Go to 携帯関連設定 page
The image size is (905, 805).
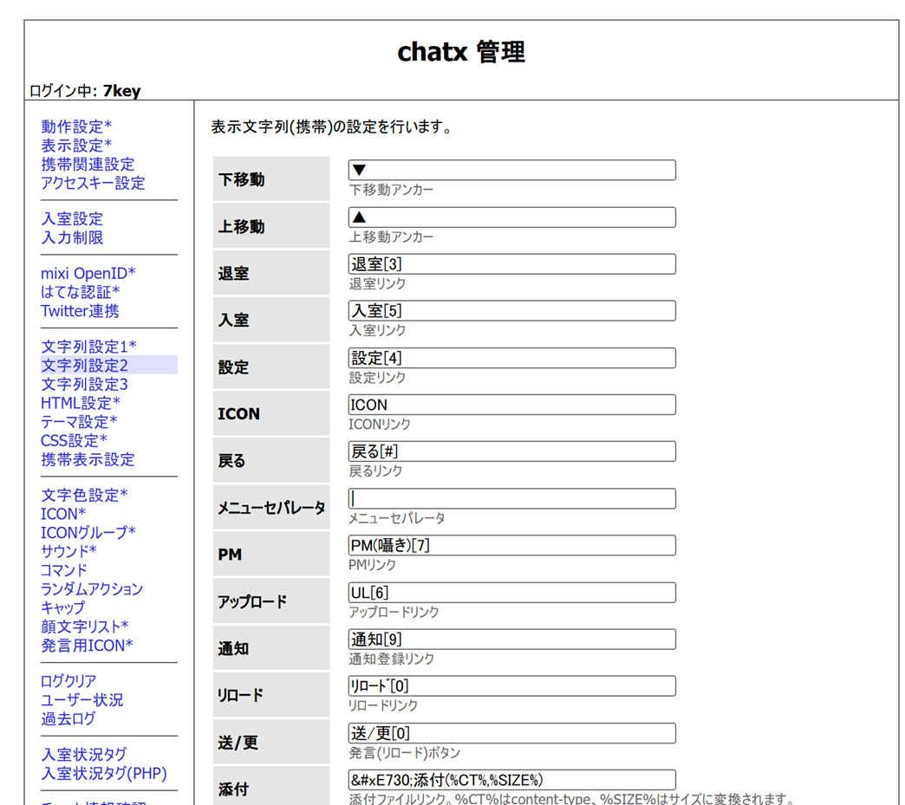click(88, 164)
